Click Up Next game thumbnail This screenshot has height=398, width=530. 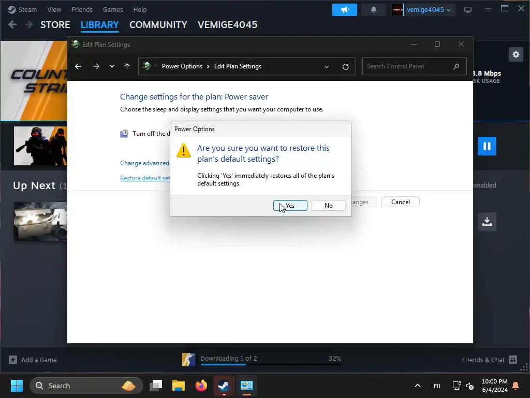pos(40,222)
